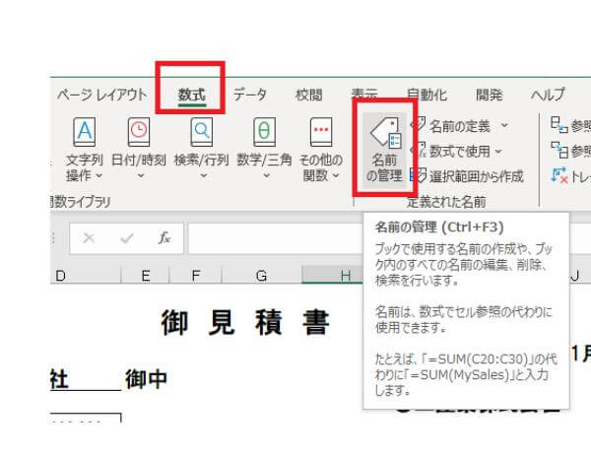This screenshot has height=457, width=591.
Task: Select column G header
Action: click(262, 276)
